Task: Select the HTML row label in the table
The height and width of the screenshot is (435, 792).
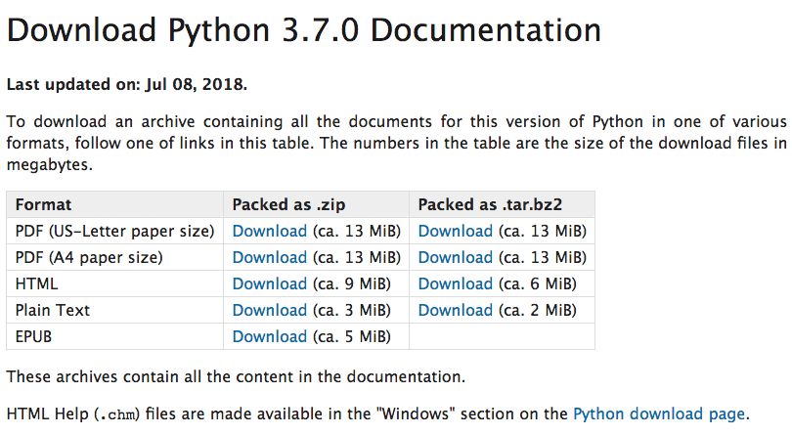Action: point(37,284)
